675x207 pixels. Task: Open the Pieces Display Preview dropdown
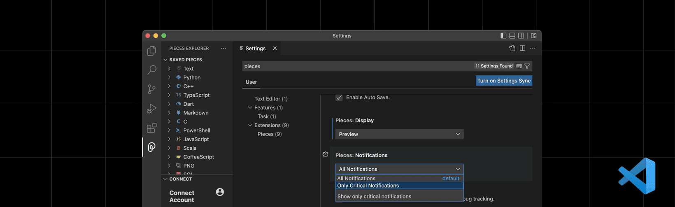(x=399, y=134)
